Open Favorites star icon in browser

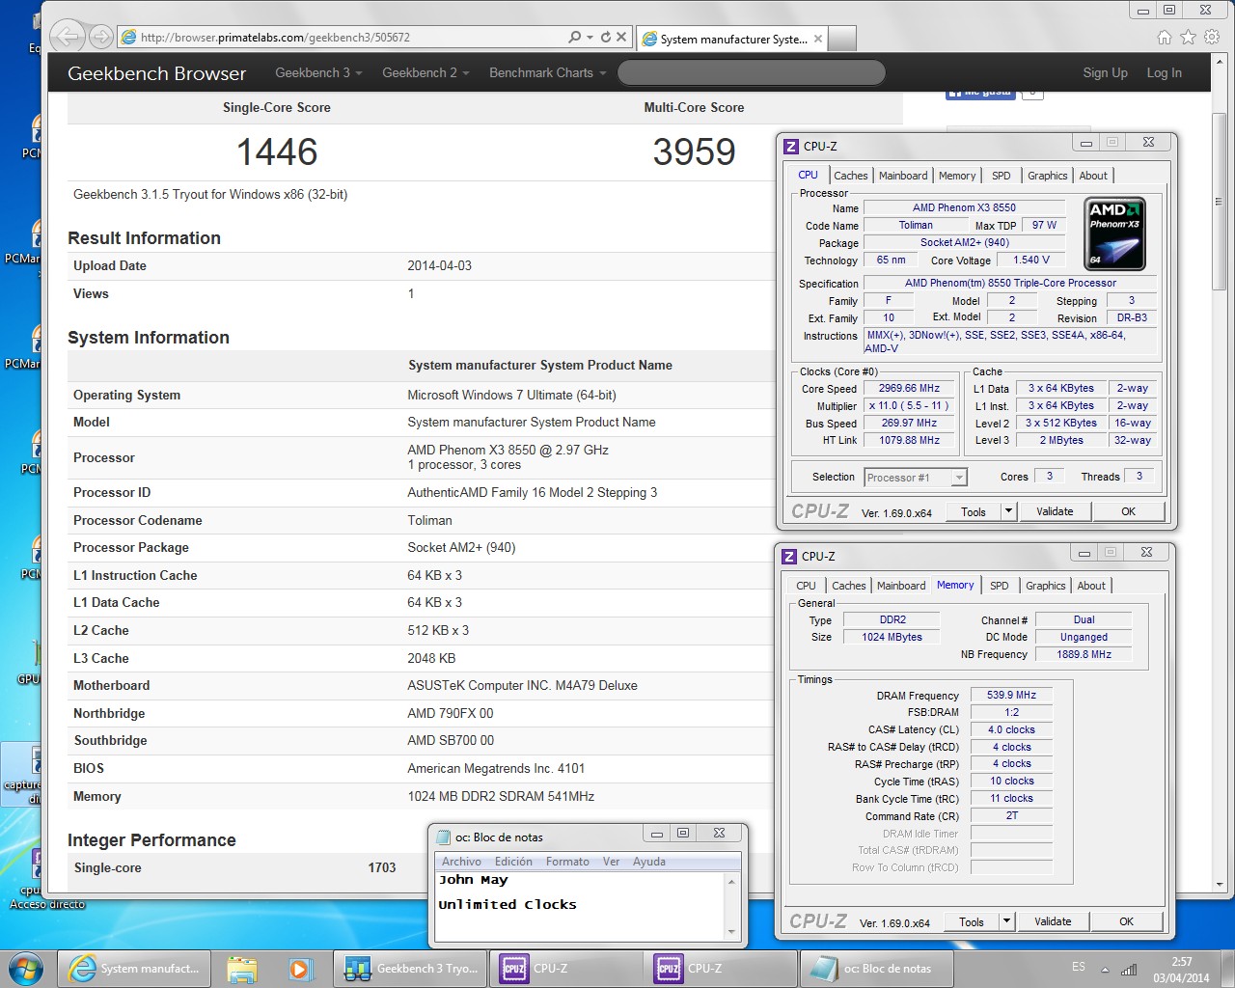(1189, 37)
